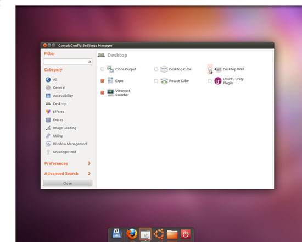Viewport: 302px width, 242px height.
Task: Click the Utility category icon
Action: coord(48,136)
